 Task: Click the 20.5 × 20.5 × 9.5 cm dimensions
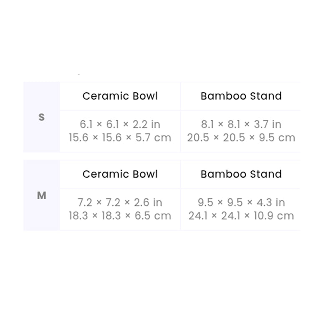point(241,138)
